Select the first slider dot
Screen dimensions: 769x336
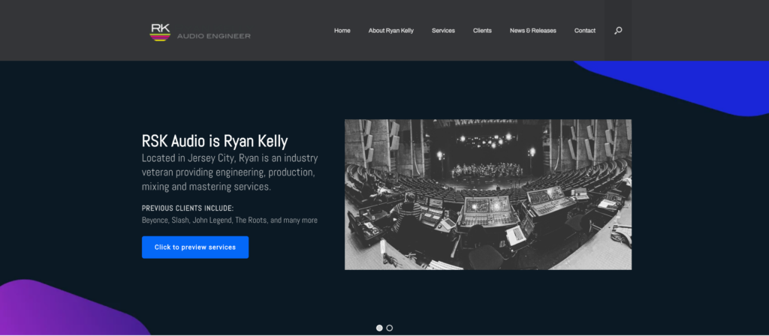[379, 328]
